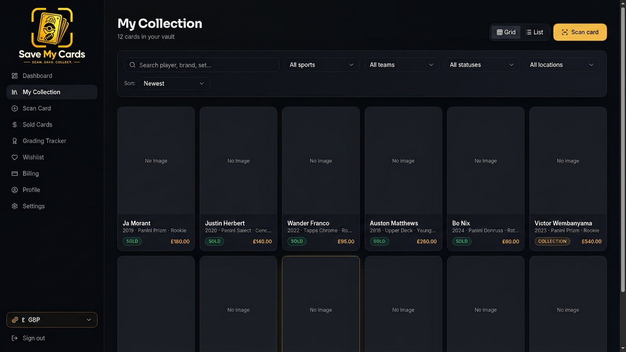
Task: Navigate to Sold Cards
Action: (52, 125)
